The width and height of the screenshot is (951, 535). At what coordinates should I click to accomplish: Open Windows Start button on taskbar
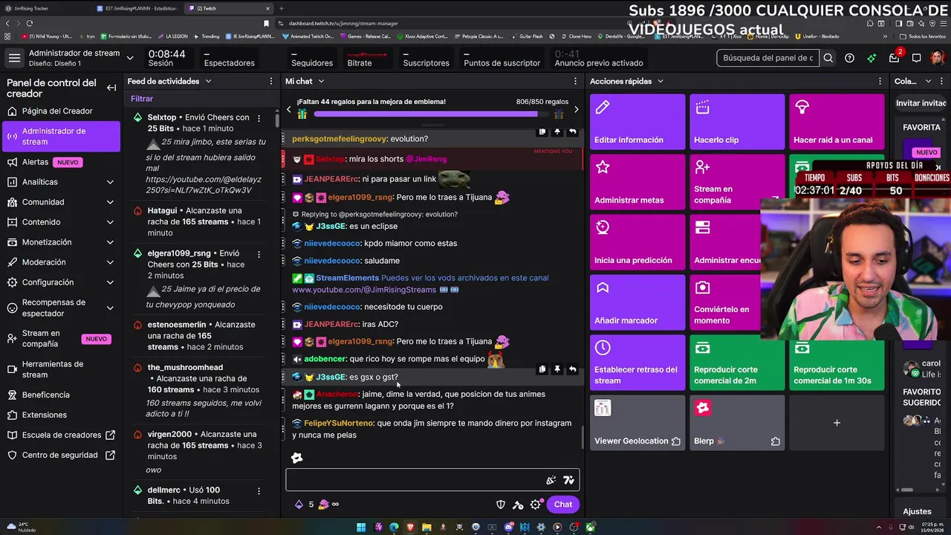tap(361, 528)
